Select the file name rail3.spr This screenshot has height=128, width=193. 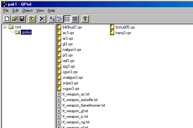tap(68, 61)
